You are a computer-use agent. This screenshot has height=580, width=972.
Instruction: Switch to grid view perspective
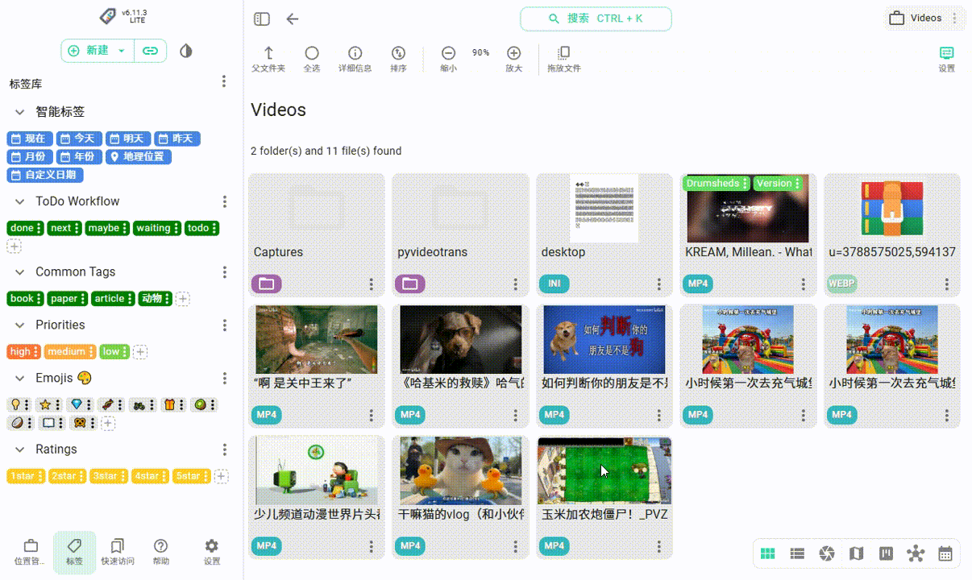pyautogui.click(x=768, y=553)
